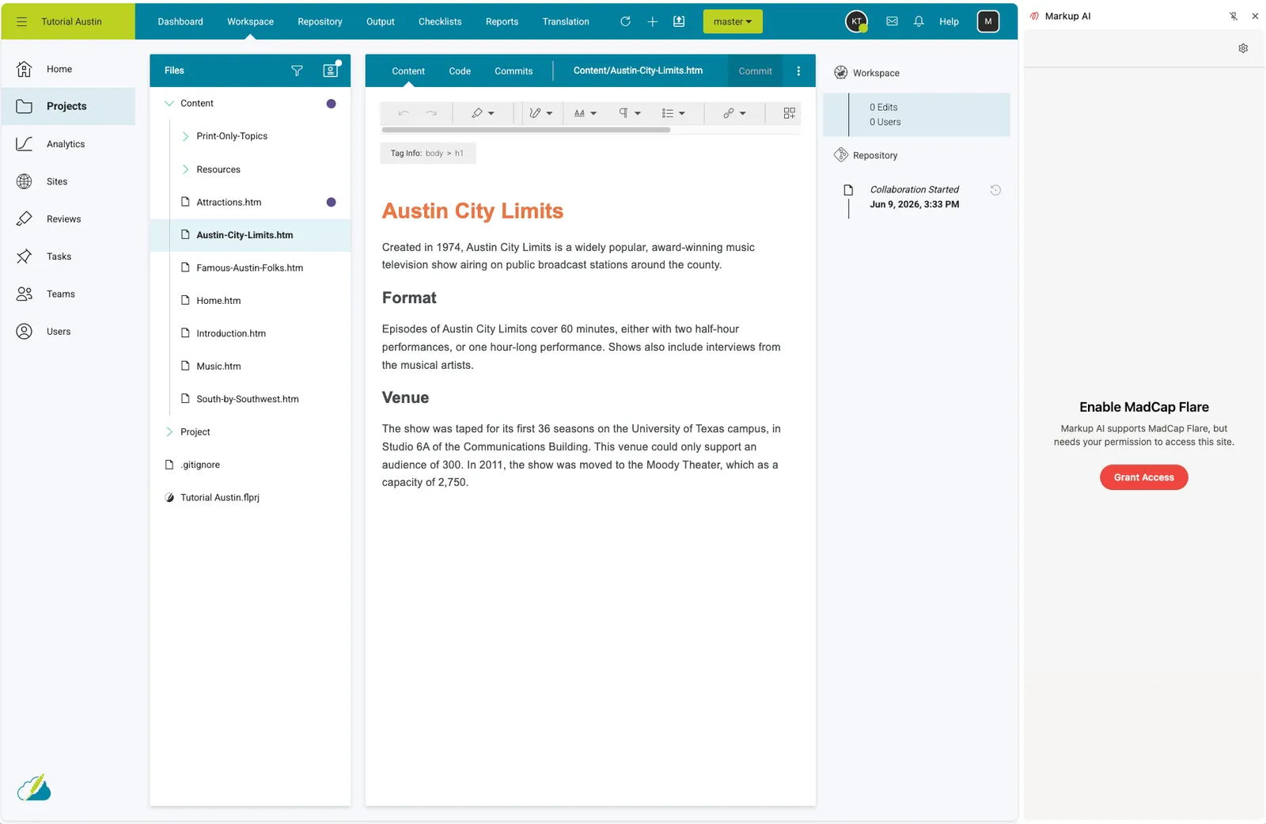Open the hamburger menu beside Tutorial Austin
1266x824 pixels.
tap(21, 21)
